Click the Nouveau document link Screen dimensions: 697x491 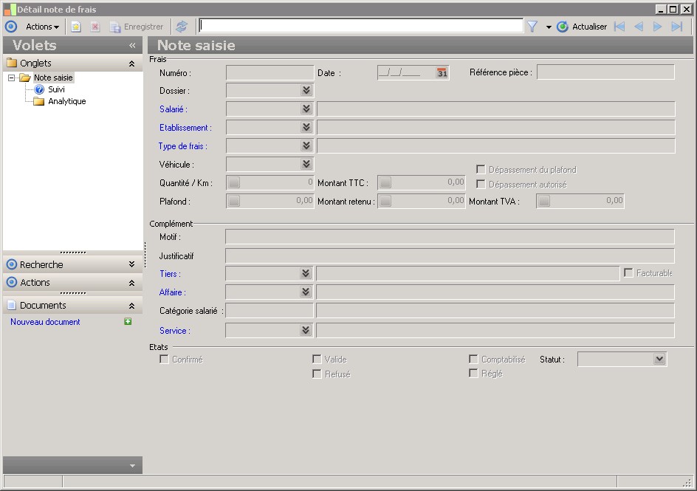point(45,322)
